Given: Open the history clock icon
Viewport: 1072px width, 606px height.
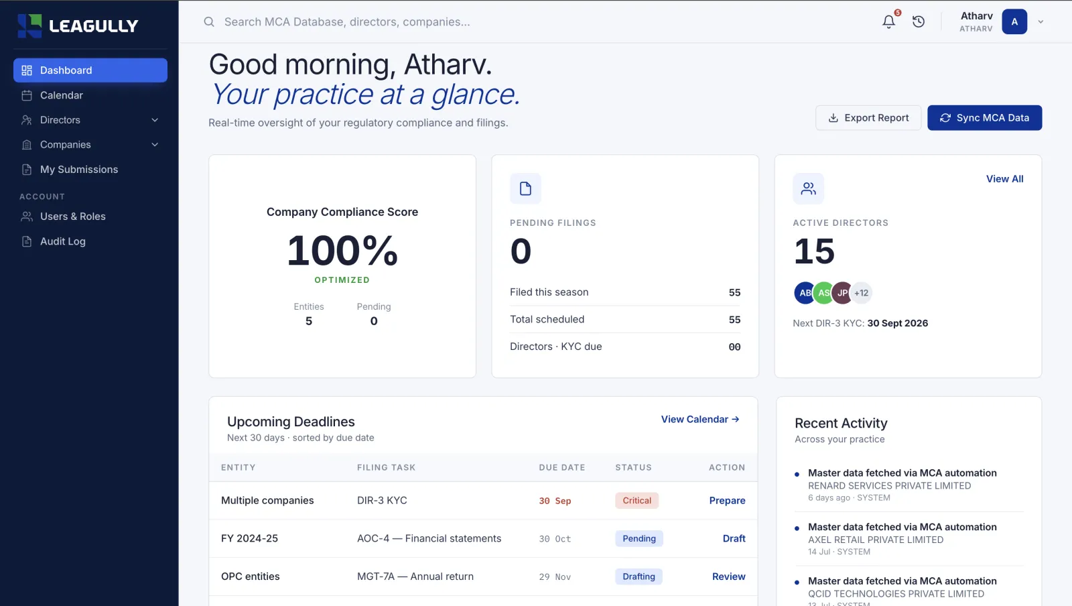Looking at the screenshot, I should 919,21.
